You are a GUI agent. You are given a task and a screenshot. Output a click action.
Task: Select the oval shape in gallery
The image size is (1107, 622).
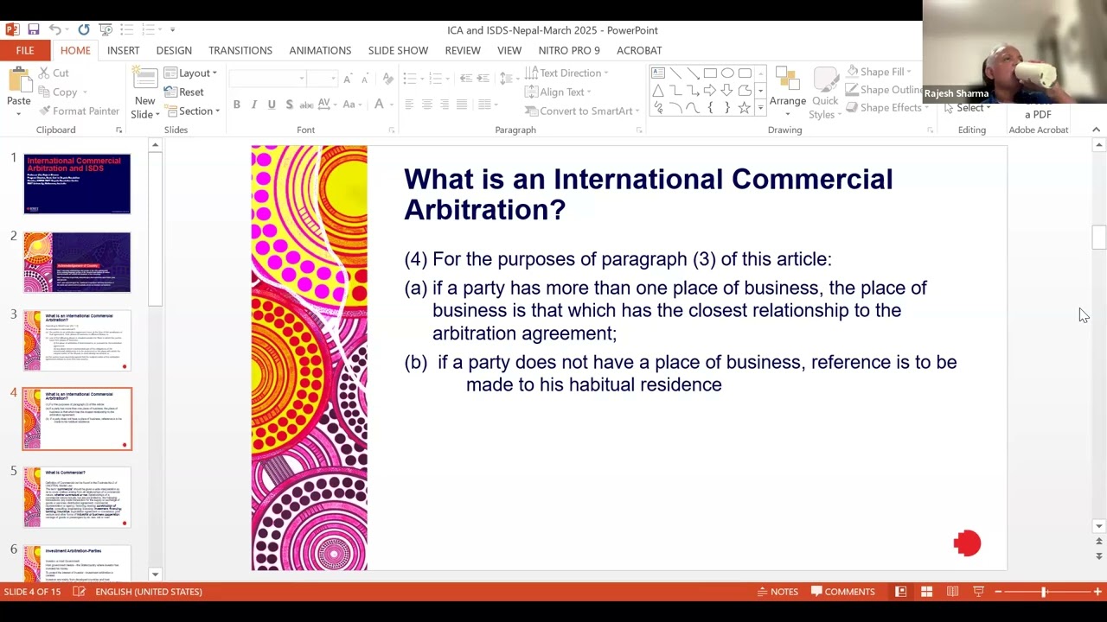coord(727,73)
